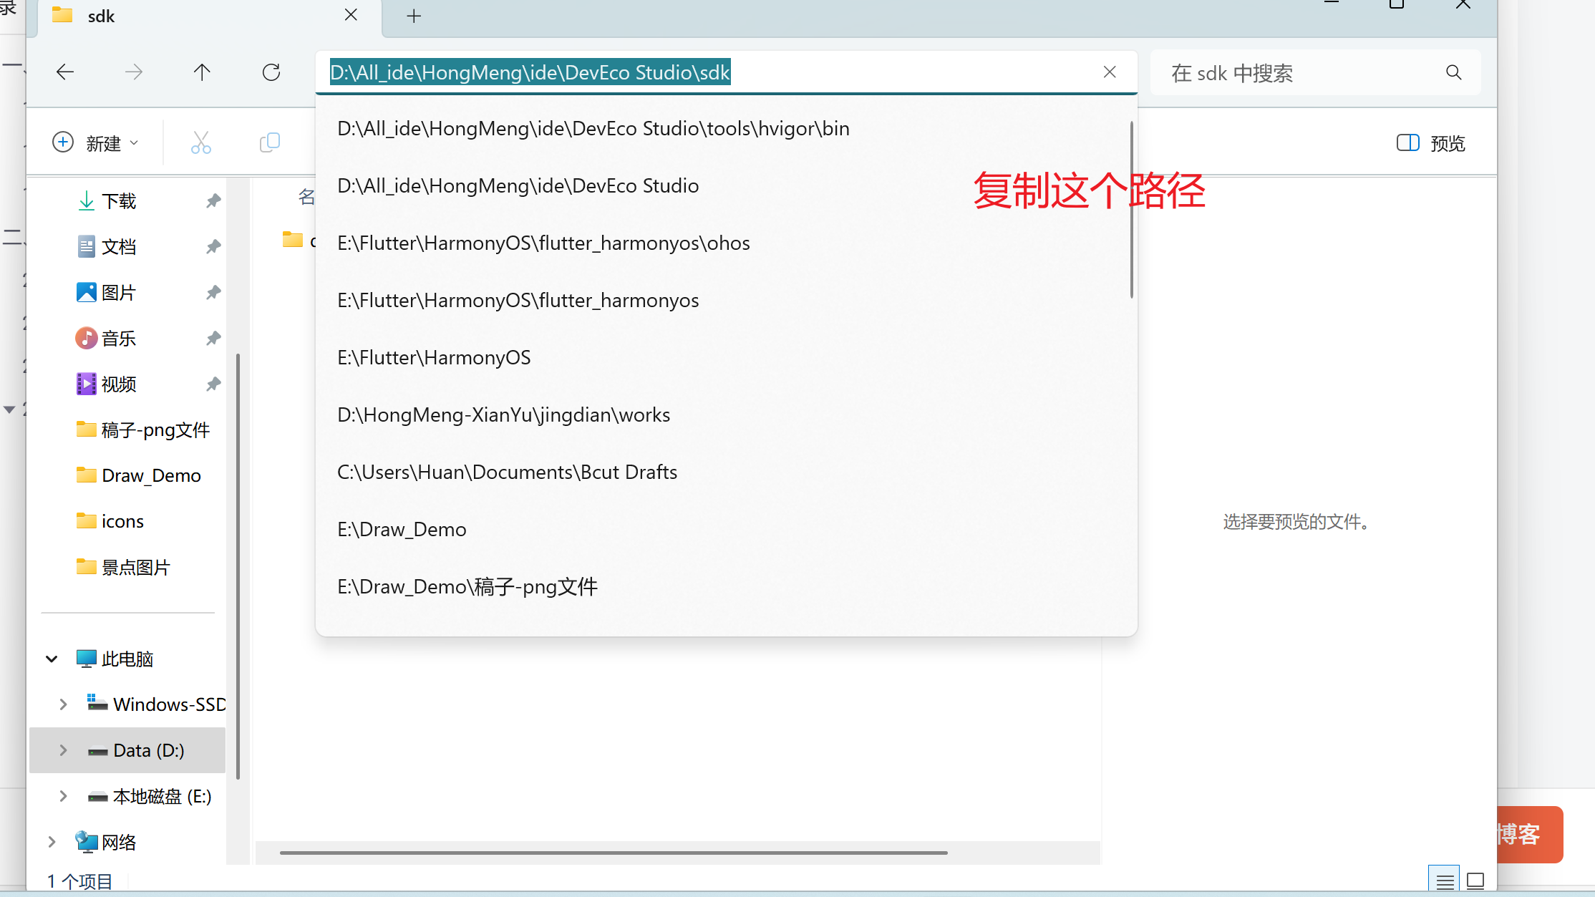Screen dimensions: 1595x897
Task: Switch to large thumbnails view
Action: (x=1475, y=881)
